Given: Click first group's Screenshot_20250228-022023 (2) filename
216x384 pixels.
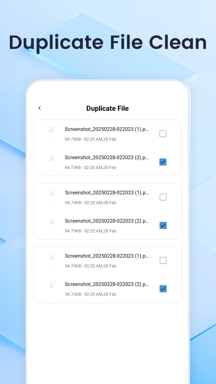Looking at the screenshot, I should [x=106, y=157].
